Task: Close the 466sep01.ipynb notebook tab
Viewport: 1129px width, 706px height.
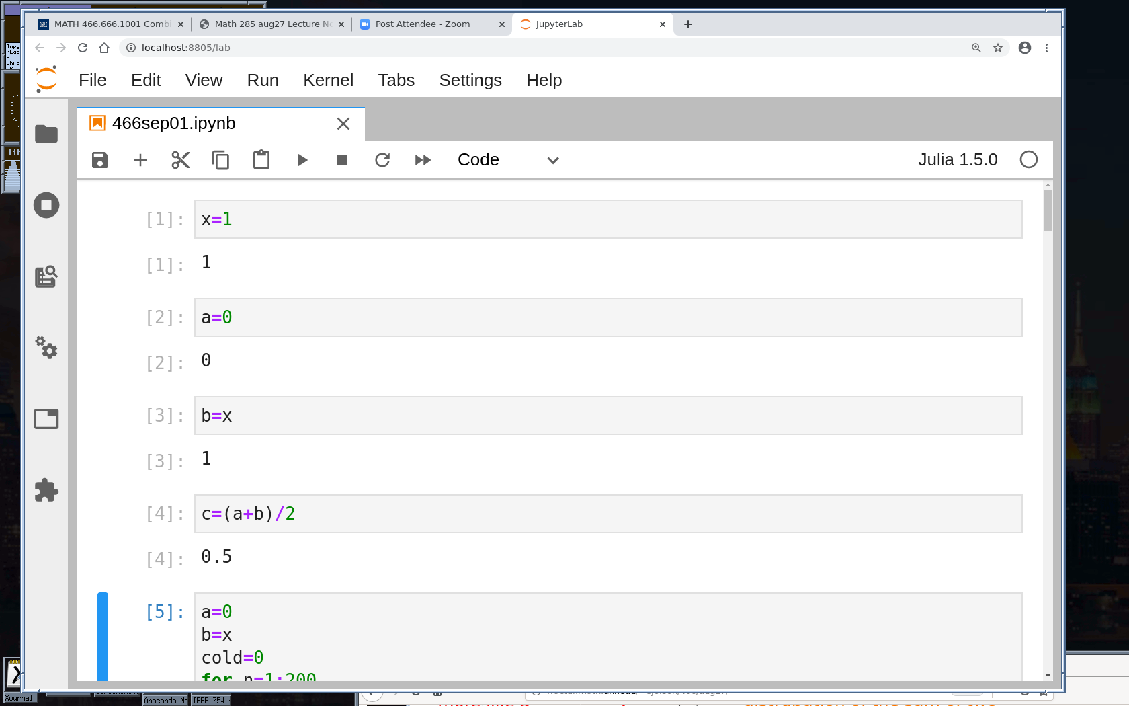Action: coord(343,124)
